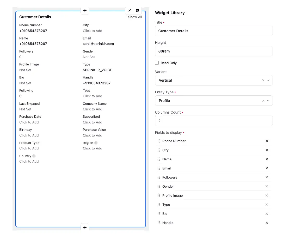Remove the Handle field with its X icon
This screenshot has height=236, width=283.
tap(267, 223)
